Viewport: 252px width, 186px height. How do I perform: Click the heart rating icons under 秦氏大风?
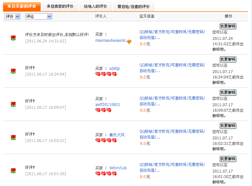pyautogui.click(x=106, y=140)
